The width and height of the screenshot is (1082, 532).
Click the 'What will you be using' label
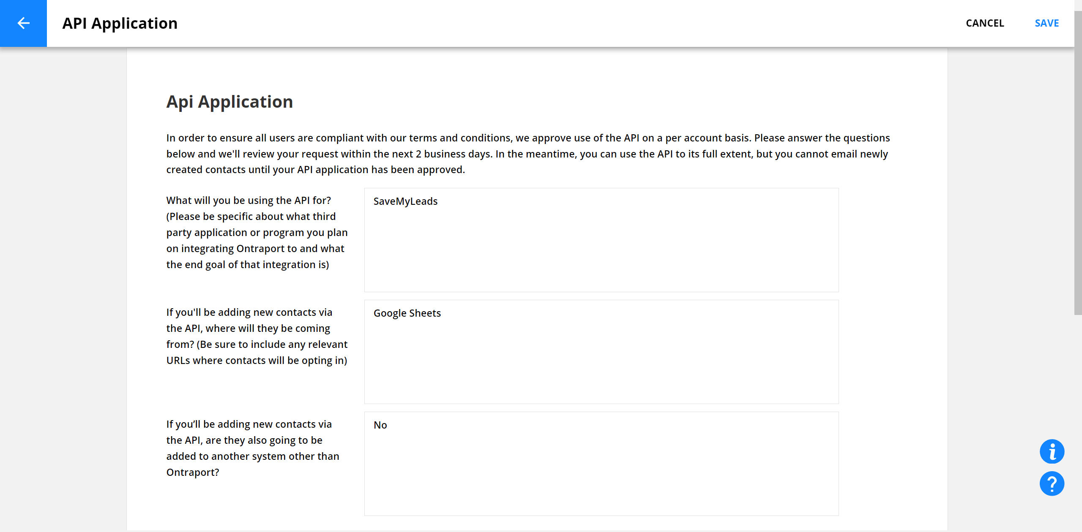257,232
